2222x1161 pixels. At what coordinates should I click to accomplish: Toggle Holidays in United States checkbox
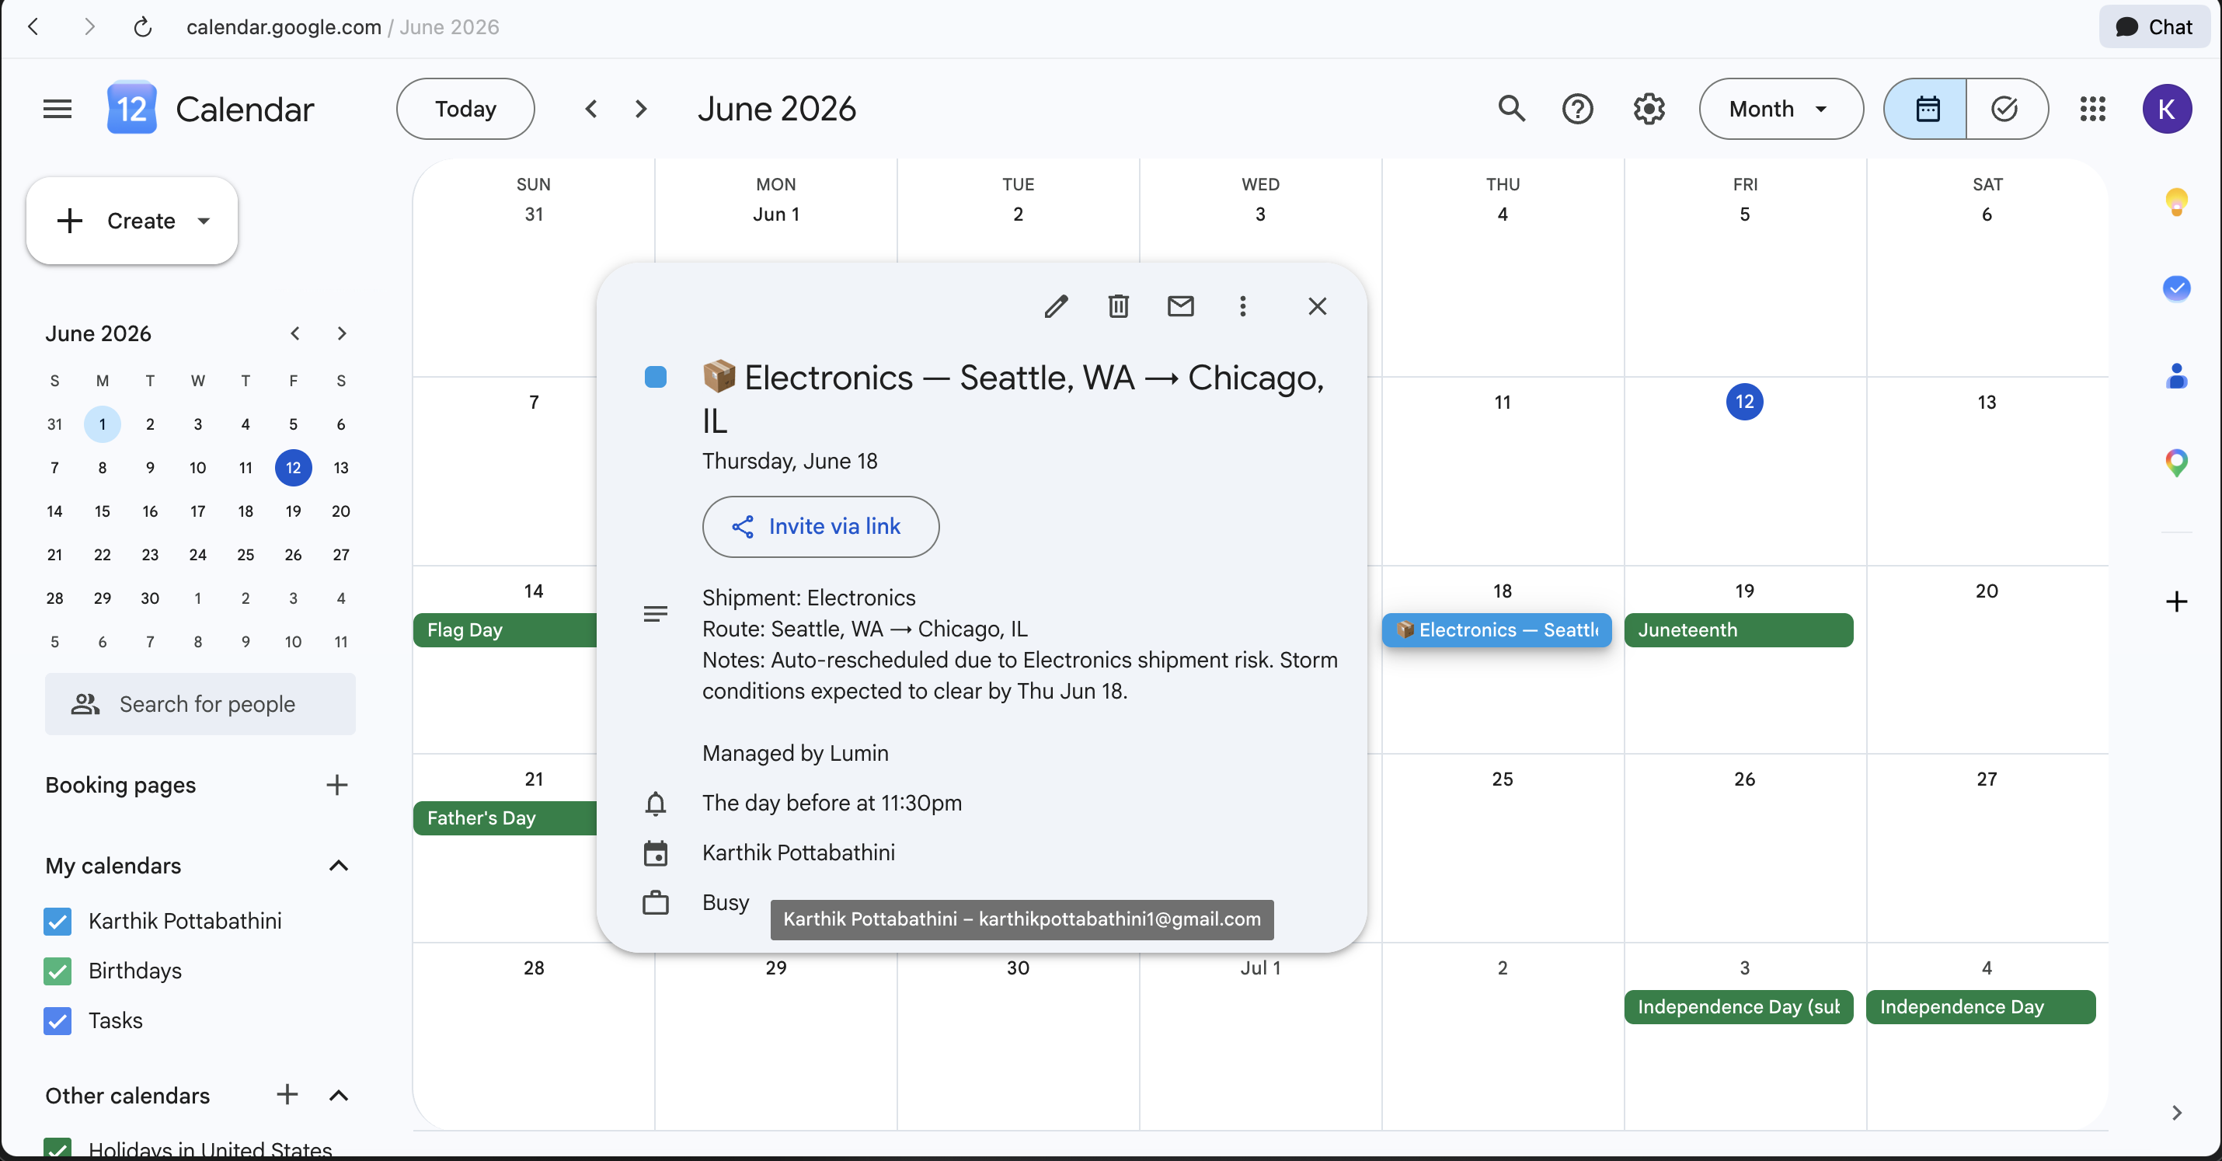(x=57, y=1148)
